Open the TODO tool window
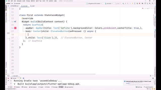This screenshot has width=161, height=90. [x=10, y=87]
